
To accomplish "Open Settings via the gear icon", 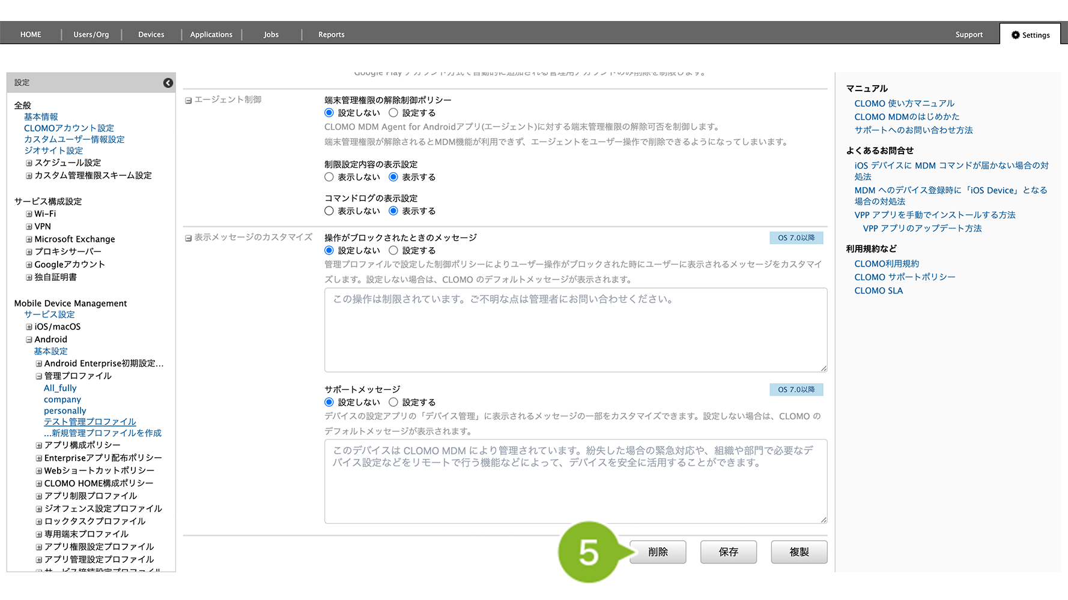I will coord(1015,35).
